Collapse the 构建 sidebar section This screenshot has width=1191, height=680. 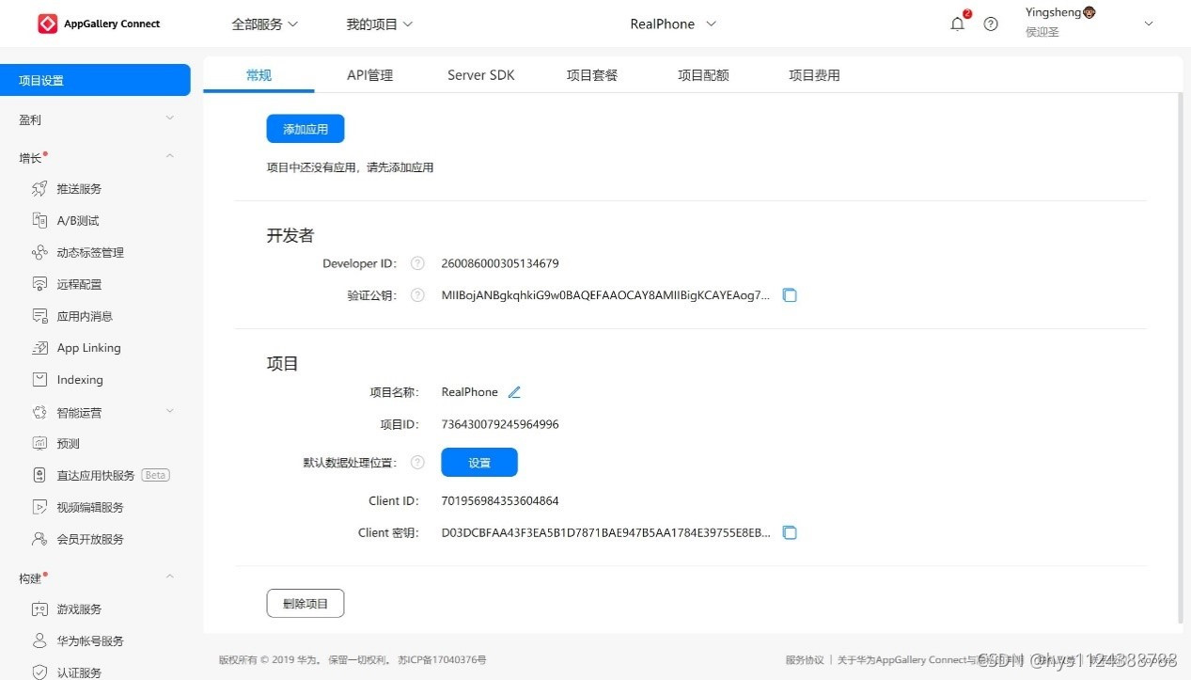tap(170, 577)
